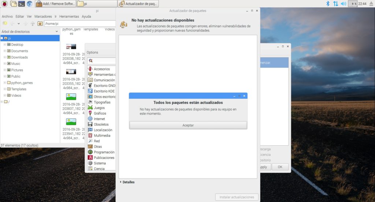Viewport: 375px width, 202px height.
Task: Switch to Add / Remove Software taskbar entry
Action: [x=56, y=4]
